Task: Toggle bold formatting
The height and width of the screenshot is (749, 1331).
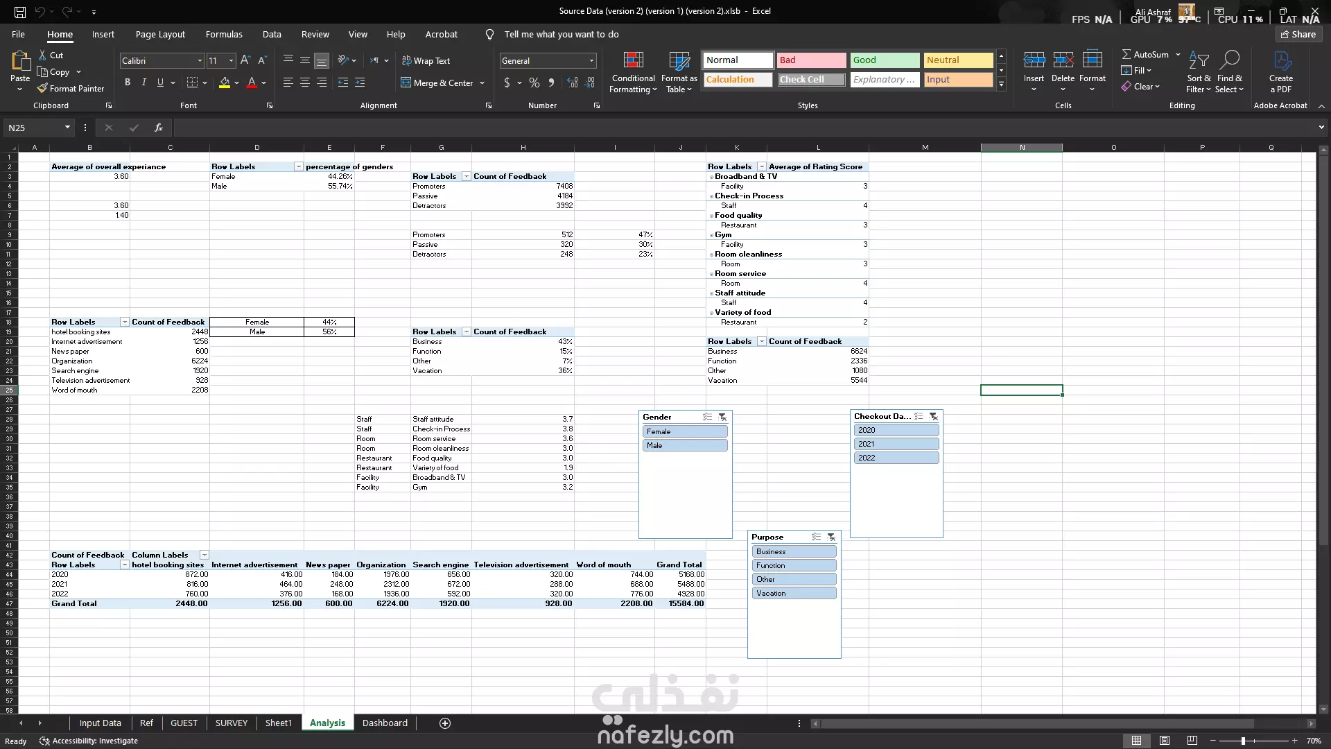Action: pos(128,83)
